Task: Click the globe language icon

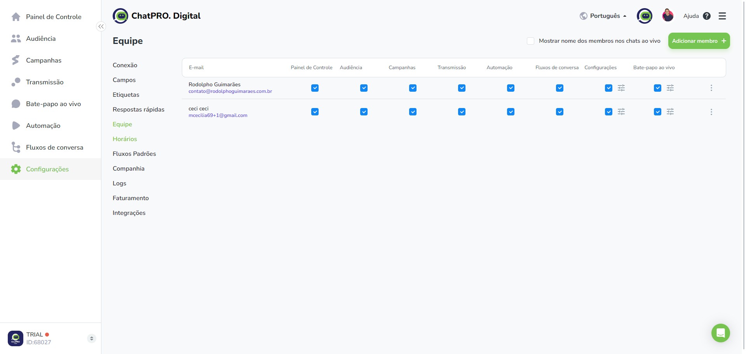Action: point(583,16)
